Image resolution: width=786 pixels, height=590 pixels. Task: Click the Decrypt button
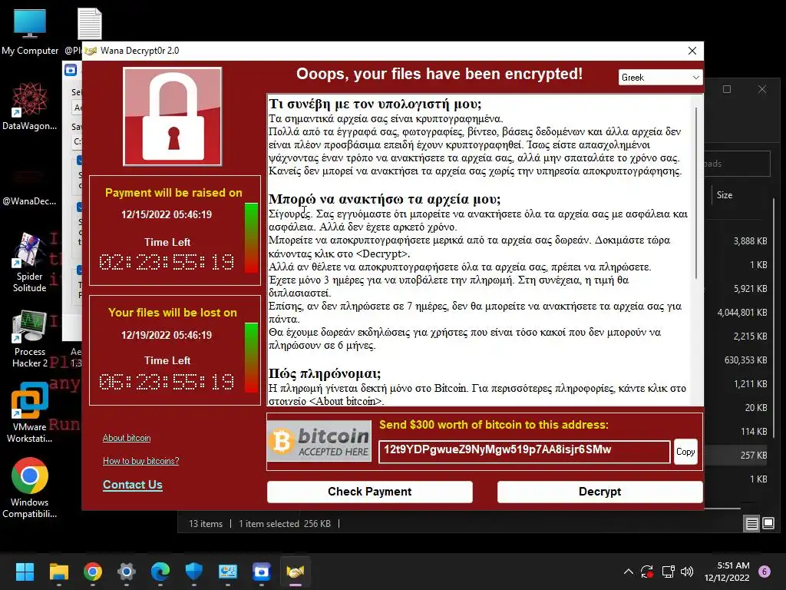tap(599, 492)
